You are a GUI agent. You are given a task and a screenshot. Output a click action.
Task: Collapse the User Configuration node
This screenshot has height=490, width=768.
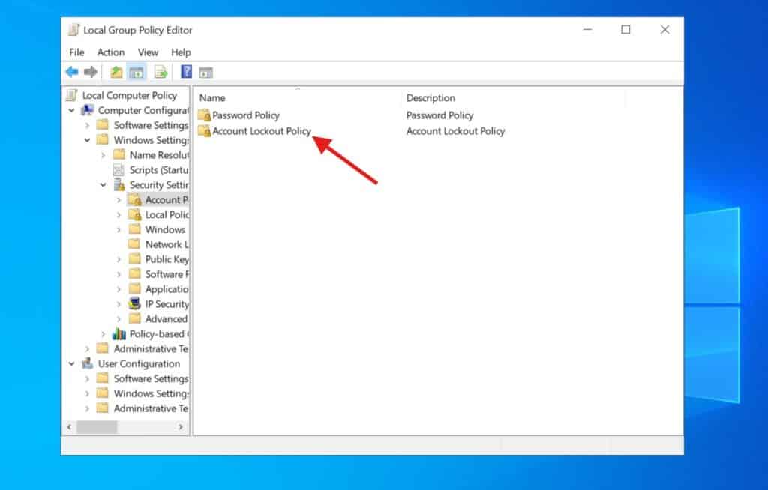coord(71,363)
